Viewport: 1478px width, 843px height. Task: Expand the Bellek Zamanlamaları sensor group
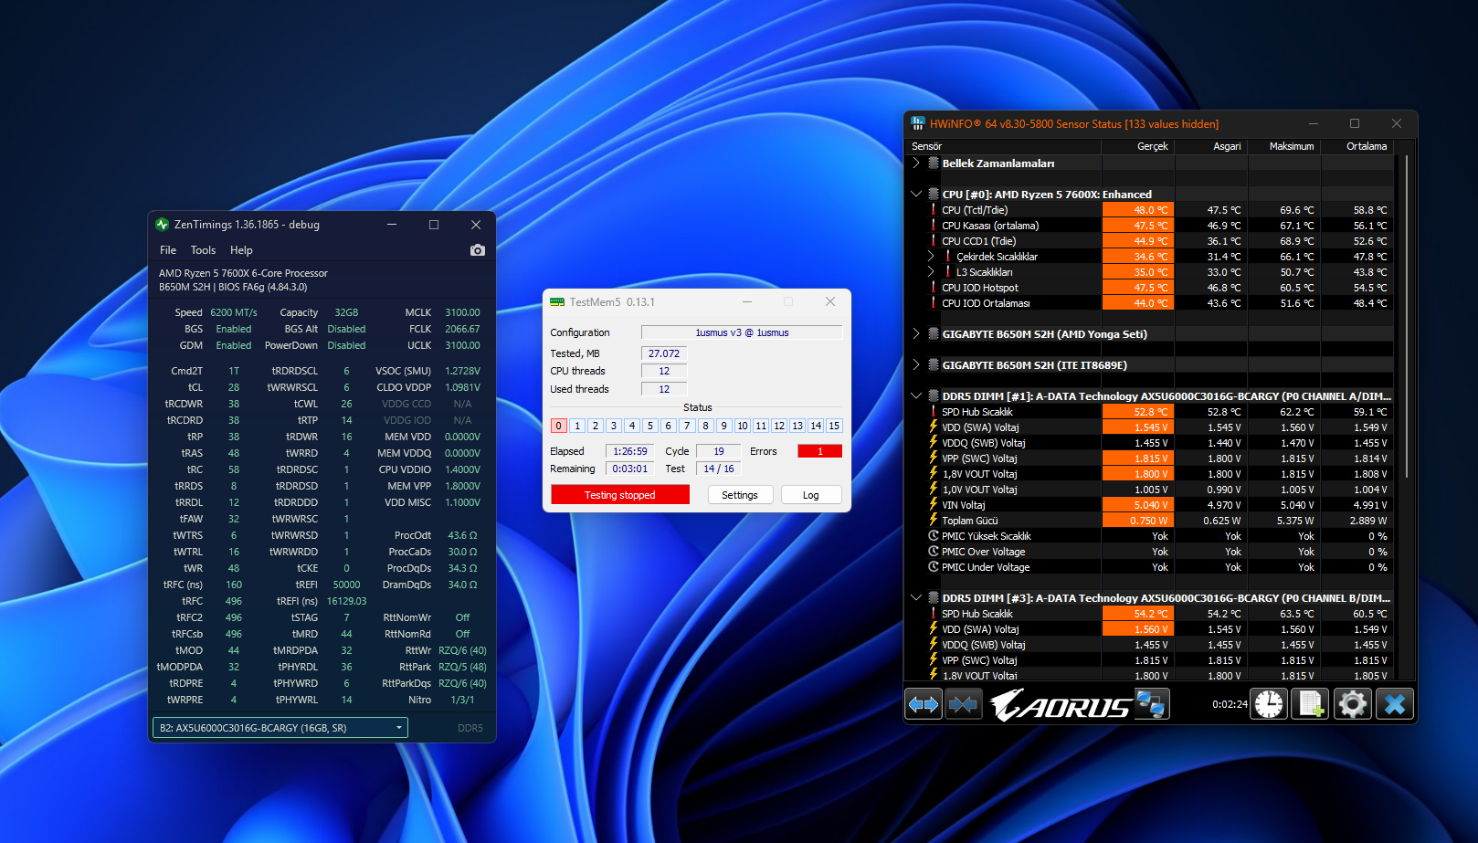tap(916, 163)
